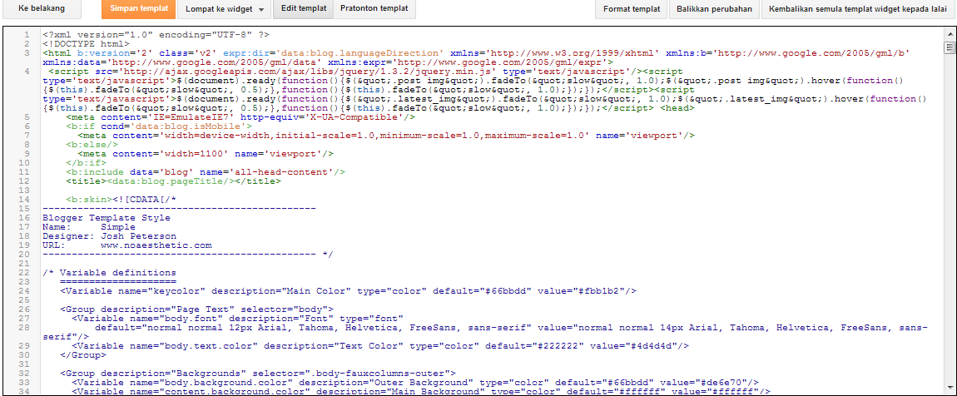Click the vertical scrollbar thumb in editor
Viewport: 957px width, 396px height.
tap(949, 47)
